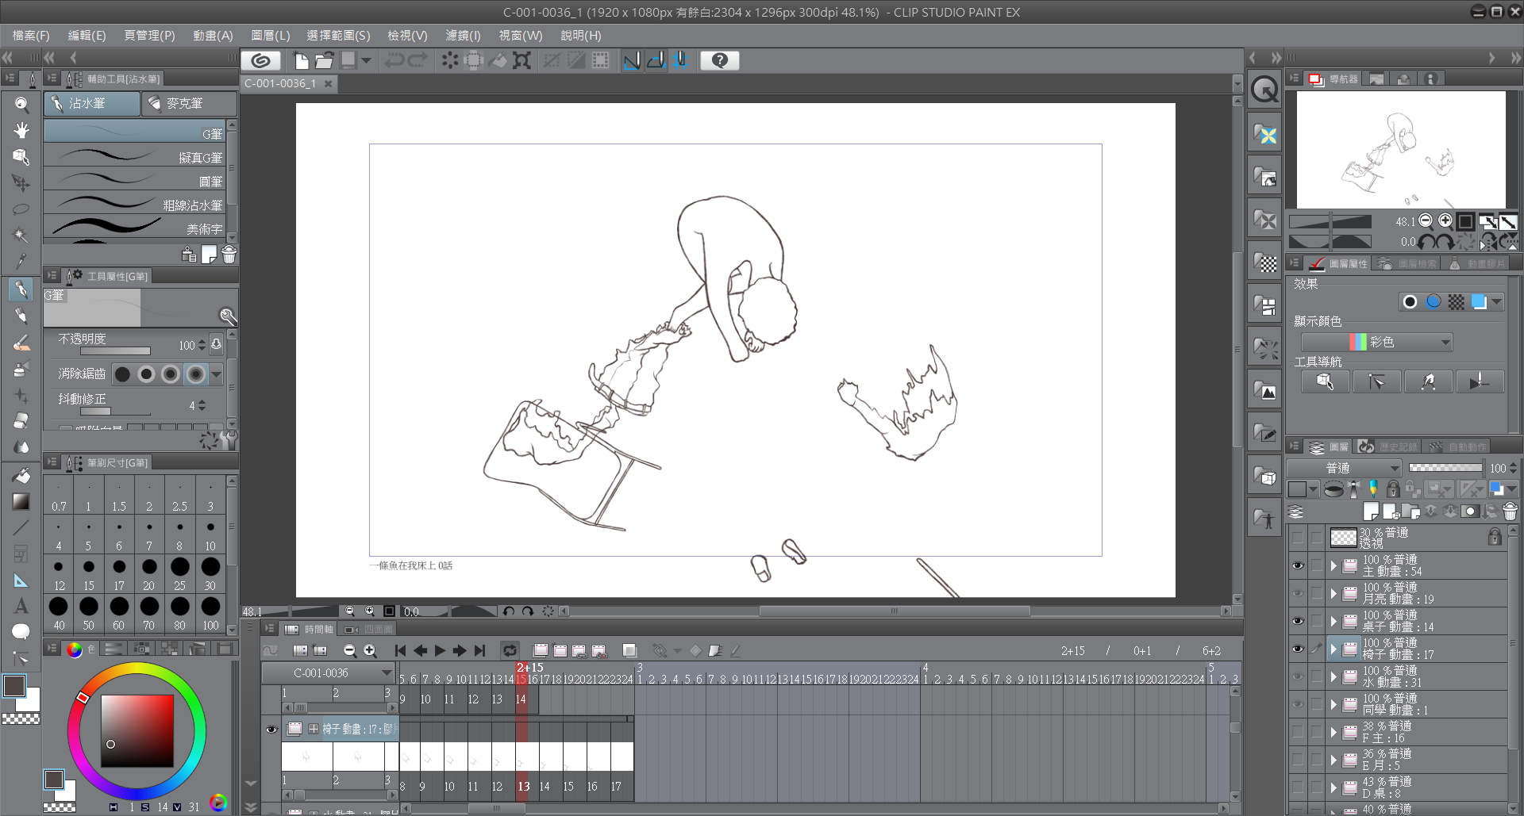Hide the 主 動畫 : 54 layer
This screenshot has height=816, width=1524.
(1297, 565)
